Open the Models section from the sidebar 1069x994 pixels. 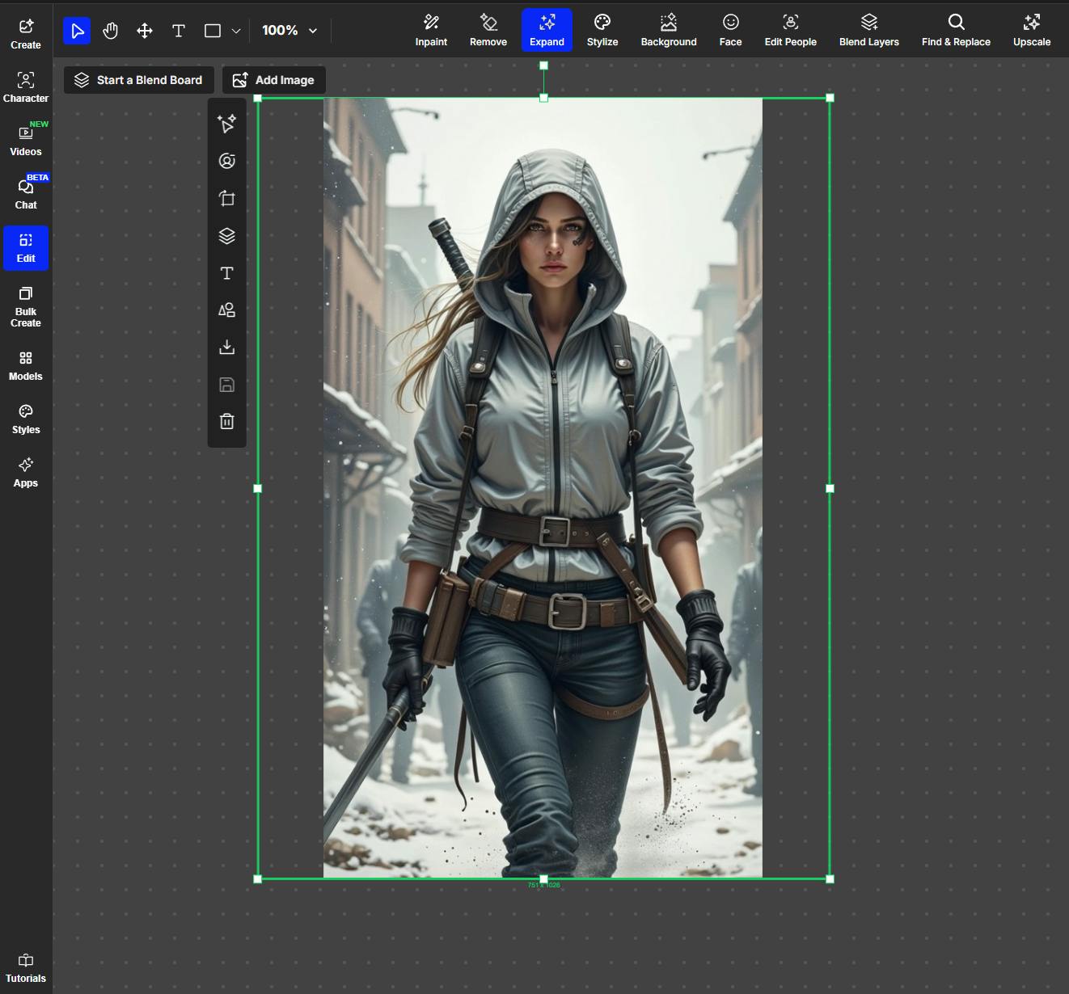coord(25,364)
